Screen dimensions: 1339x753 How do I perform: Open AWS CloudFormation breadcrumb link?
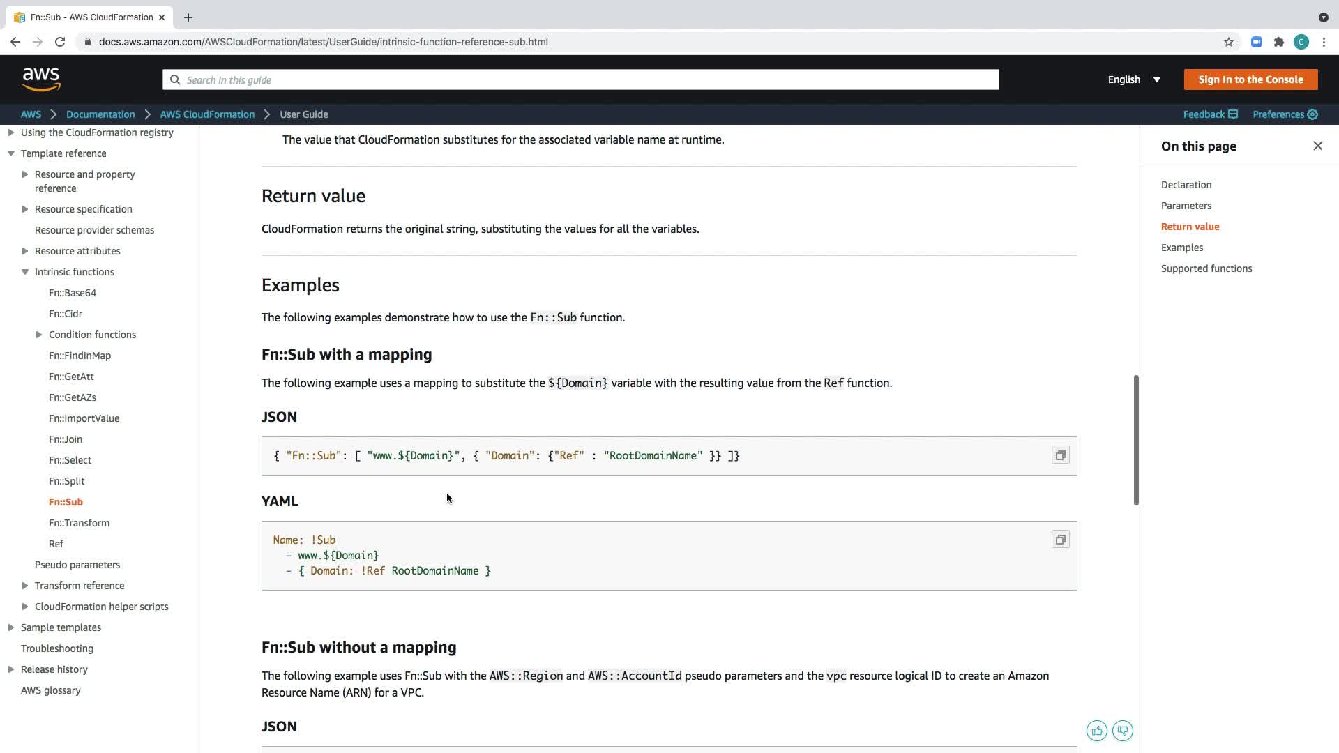pyautogui.click(x=207, y=114)
